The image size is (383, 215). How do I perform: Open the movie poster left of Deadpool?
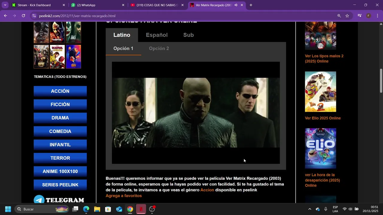pos(41,57)
